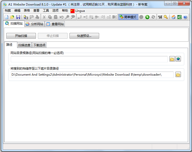Switch to the 扫描网站 tab
The image size is (192, 152).
pyautogui.click(x=14, y=24)
